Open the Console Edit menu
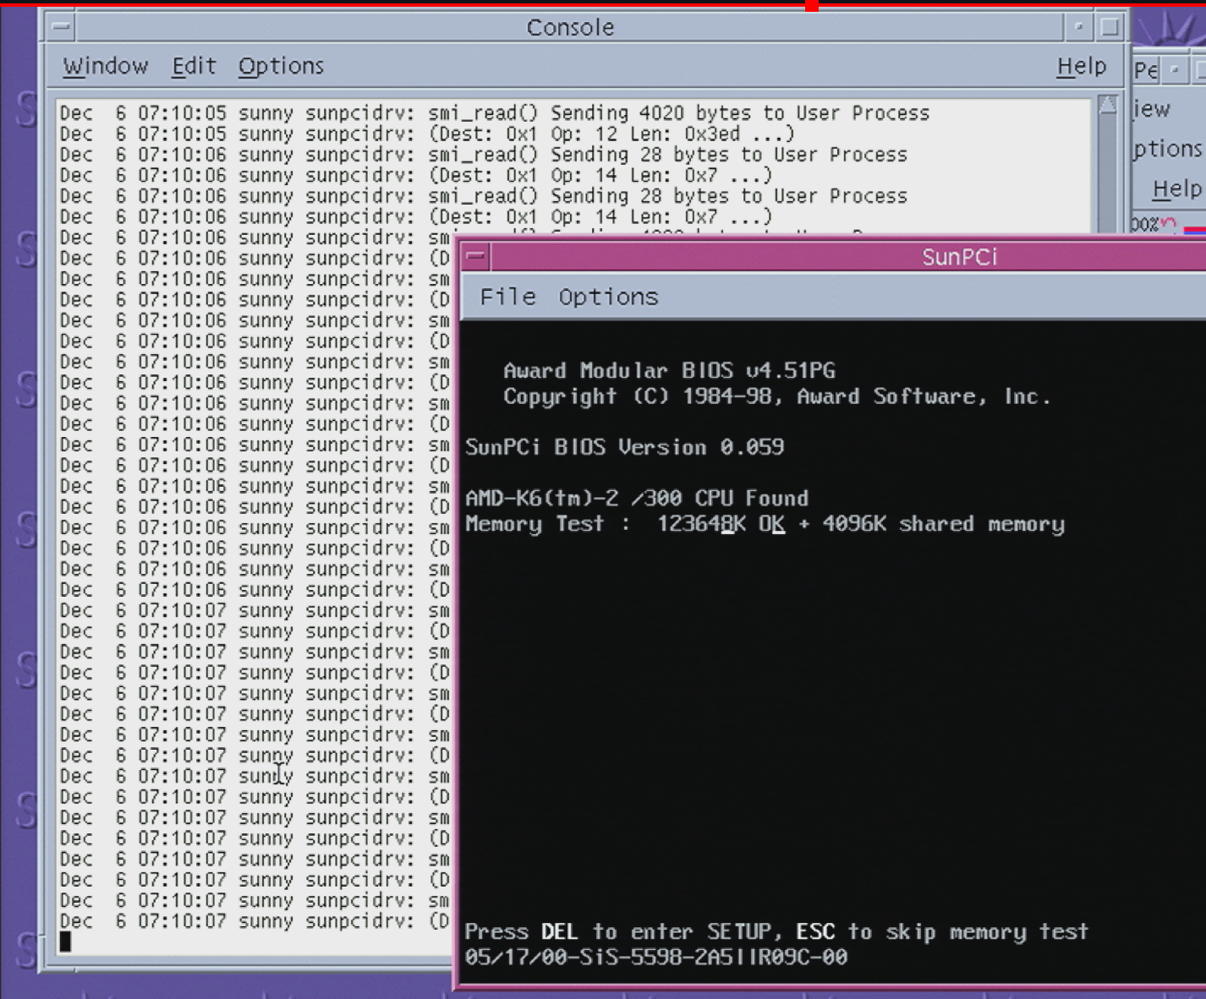Screen dimensions: 1206x999 pos(194,66)
